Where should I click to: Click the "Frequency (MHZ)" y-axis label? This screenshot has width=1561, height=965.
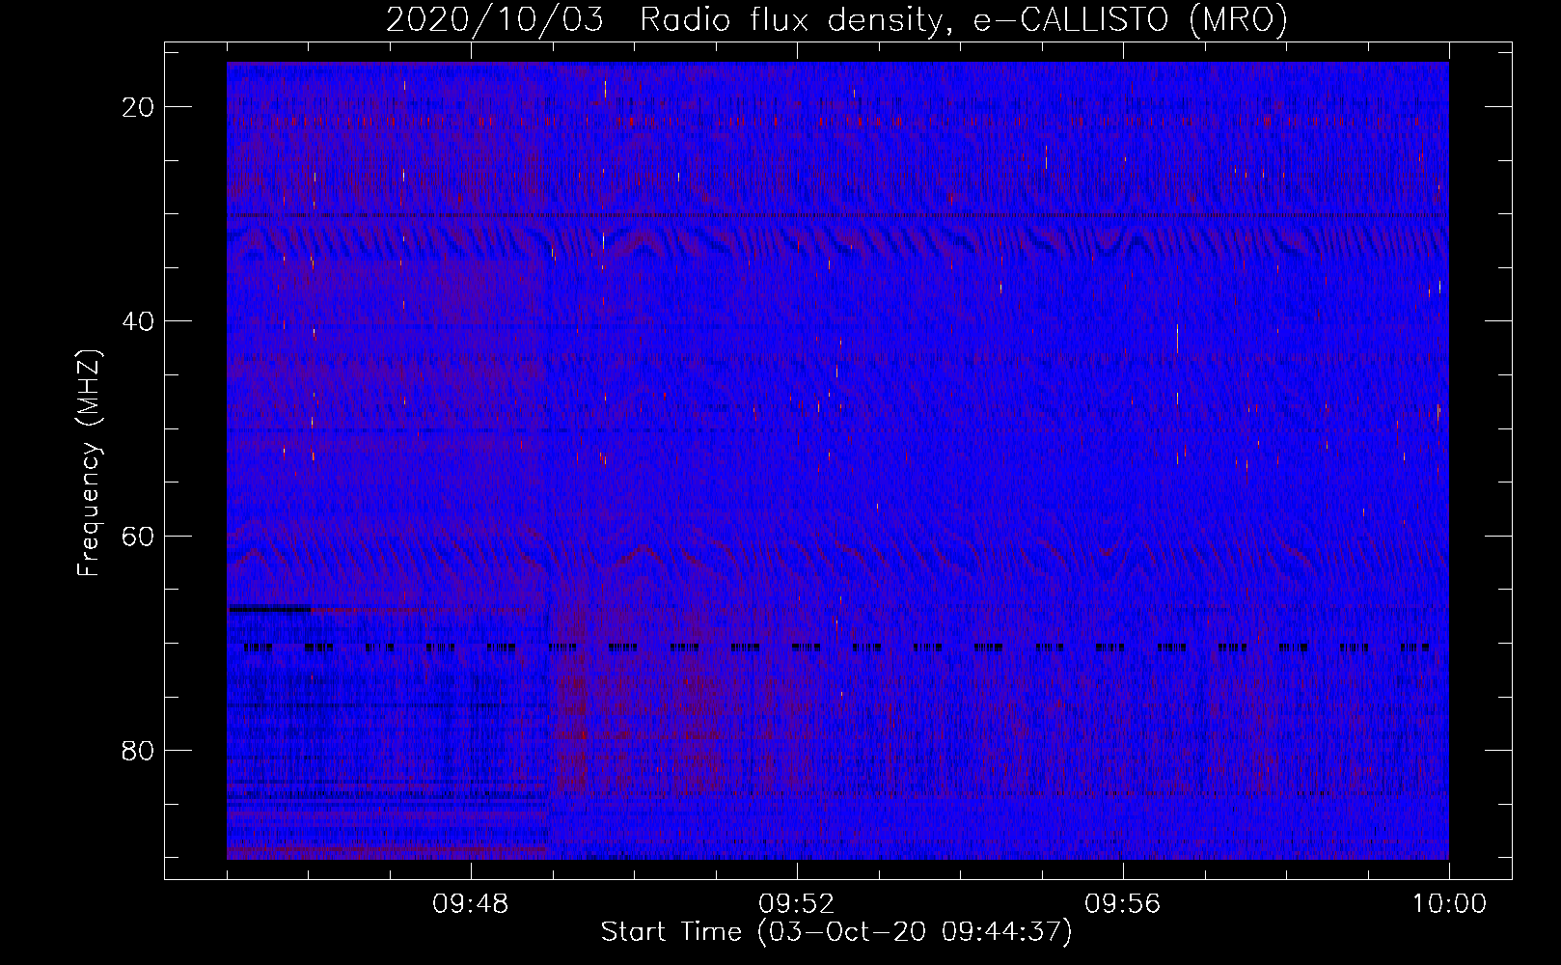tap(88, 463)
